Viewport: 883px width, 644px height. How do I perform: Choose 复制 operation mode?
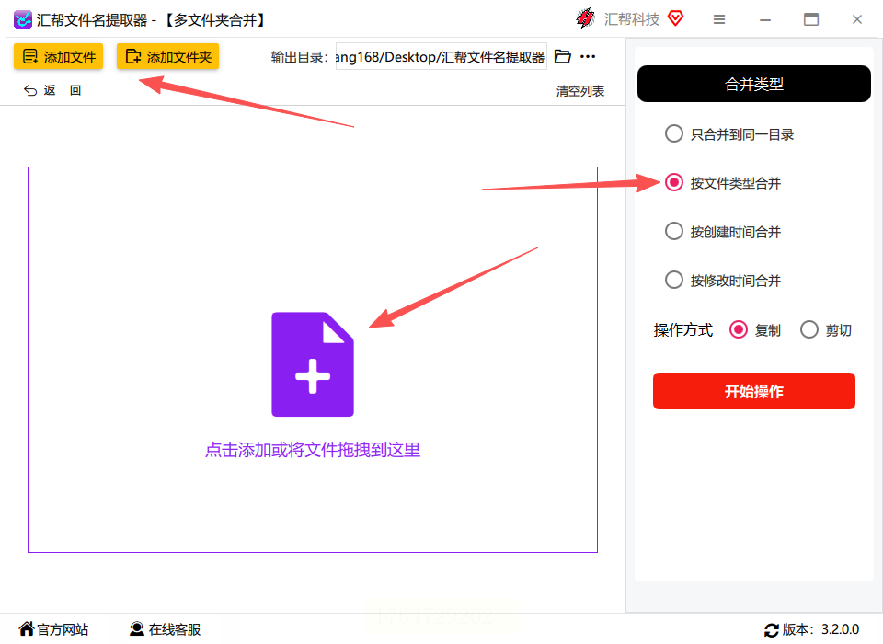[754, 329]
